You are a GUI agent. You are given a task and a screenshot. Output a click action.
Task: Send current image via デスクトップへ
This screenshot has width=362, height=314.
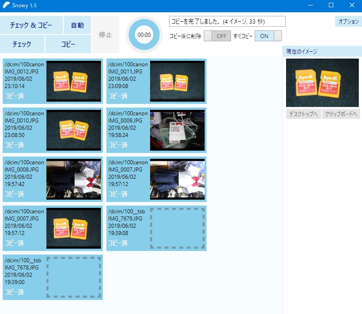(303, 114)
